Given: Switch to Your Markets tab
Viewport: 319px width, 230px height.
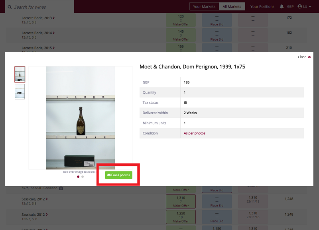Looking at the screenshot, I should tap(204, 6).
